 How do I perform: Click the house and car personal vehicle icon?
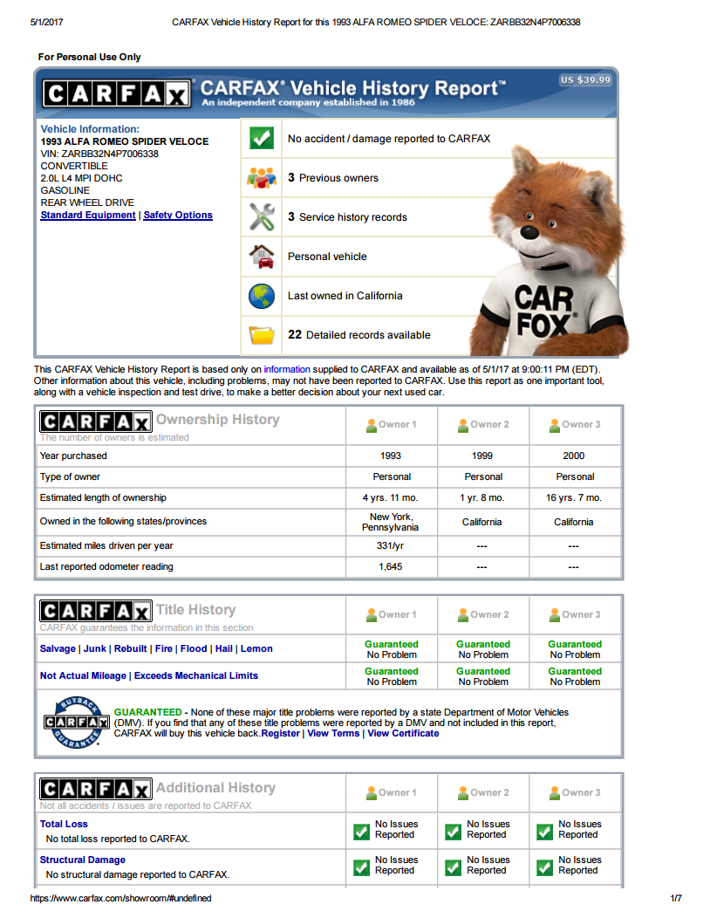coord(261,257)
